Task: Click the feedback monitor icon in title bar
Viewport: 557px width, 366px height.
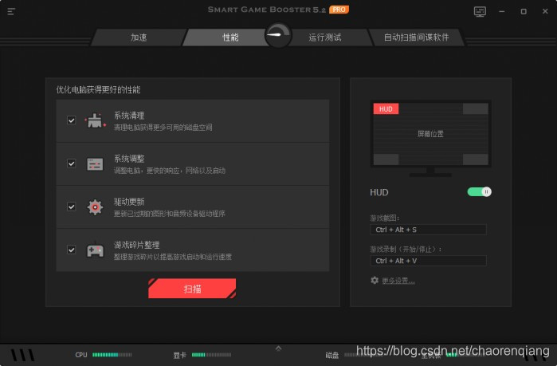Action: (x=480, y=12)
